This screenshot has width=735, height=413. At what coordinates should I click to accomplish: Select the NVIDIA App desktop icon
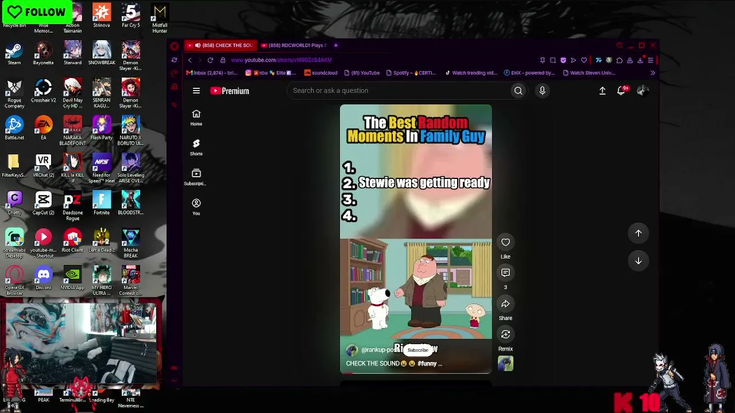pos(72,278)
